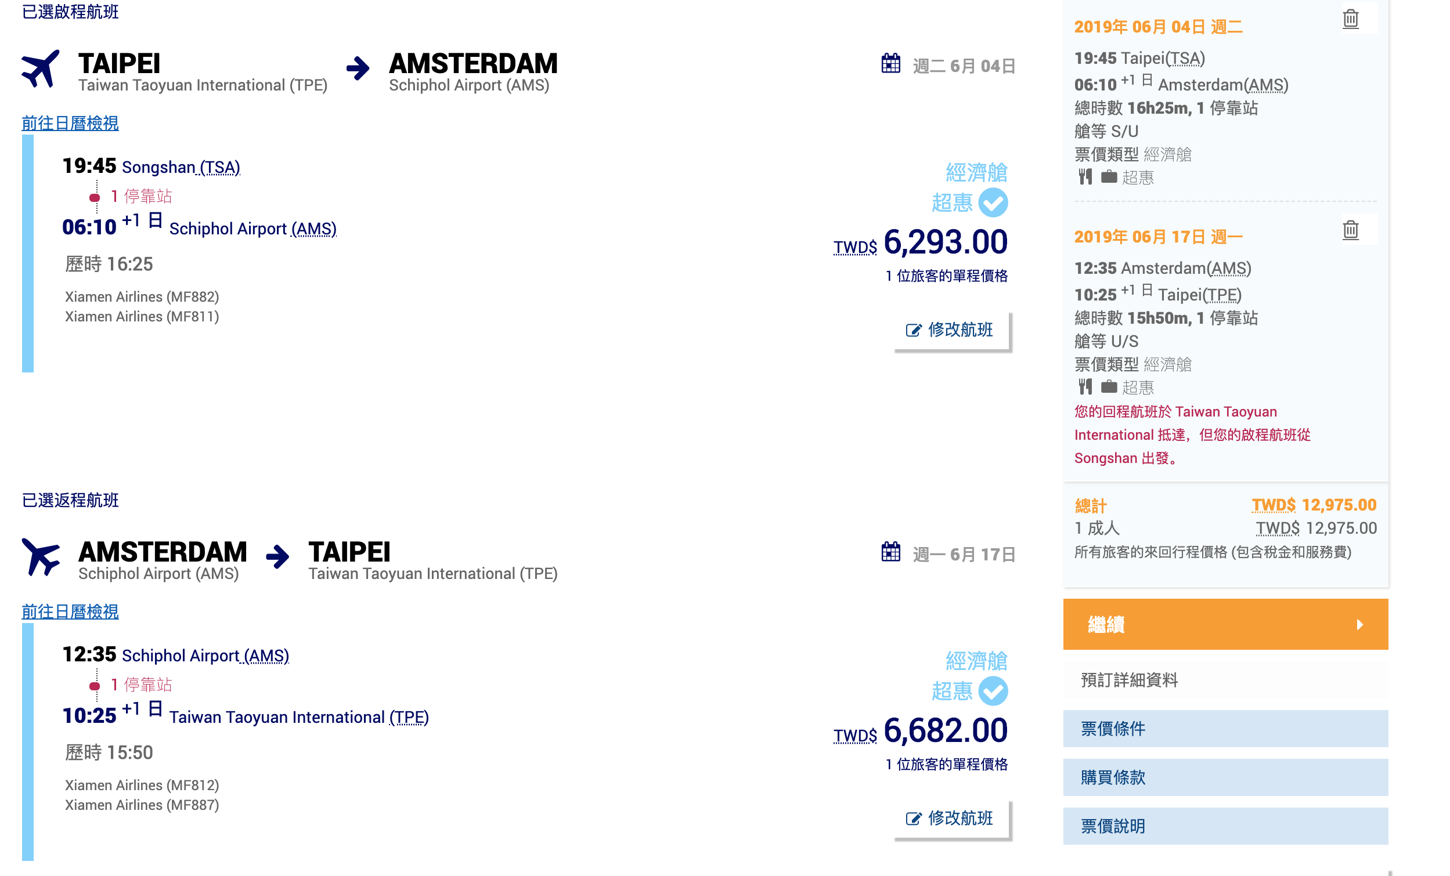Toggle the 超惠 checkmark for the outbound fare

pos(993,203)
